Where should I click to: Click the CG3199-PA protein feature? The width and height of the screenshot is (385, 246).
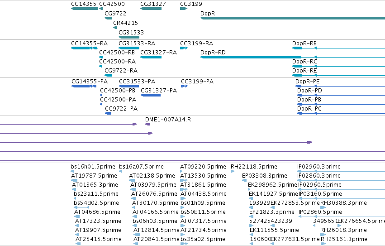click(185, 86)
